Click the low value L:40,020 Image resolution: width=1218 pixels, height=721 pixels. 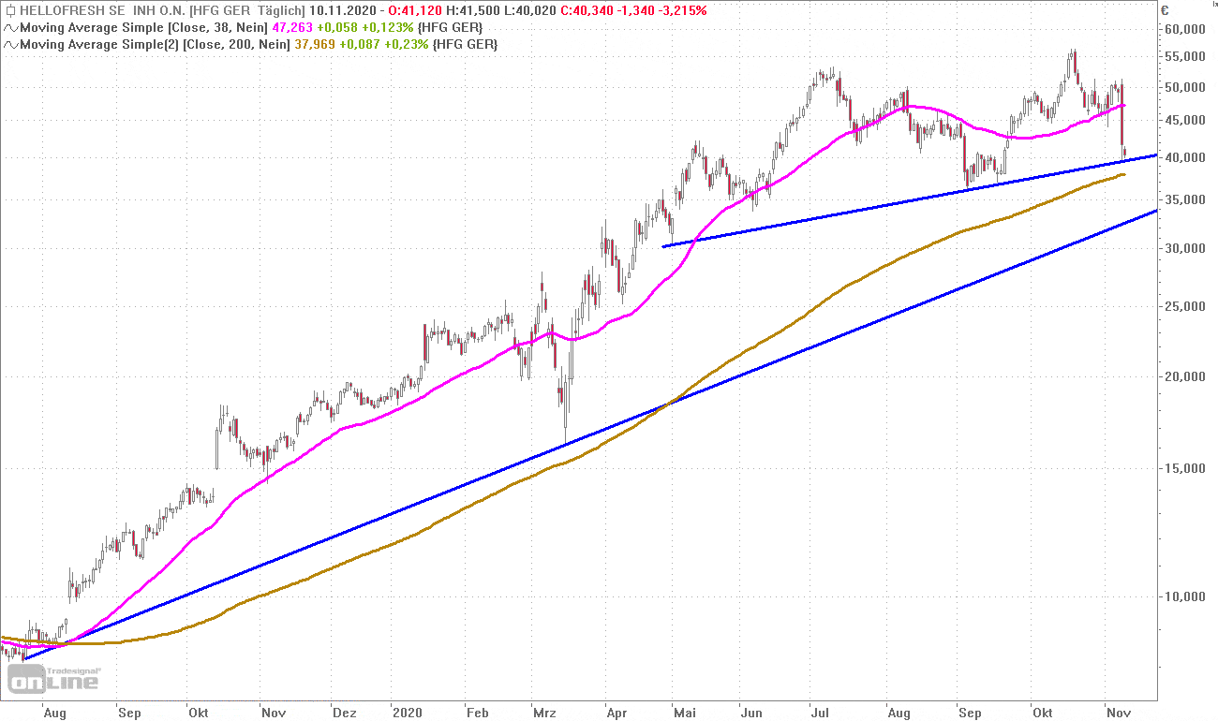[x=528, y=11]
